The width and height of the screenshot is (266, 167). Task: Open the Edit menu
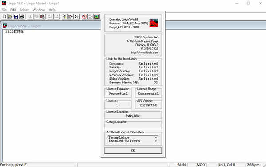click(13, 10)
